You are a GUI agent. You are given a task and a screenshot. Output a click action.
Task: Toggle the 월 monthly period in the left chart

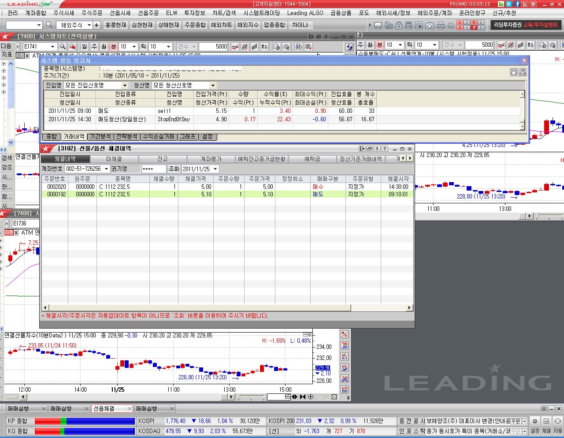point(104,46)
